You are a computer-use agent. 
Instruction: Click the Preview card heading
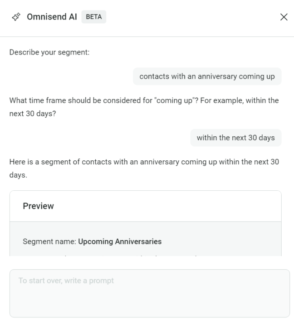coord(39,206)
